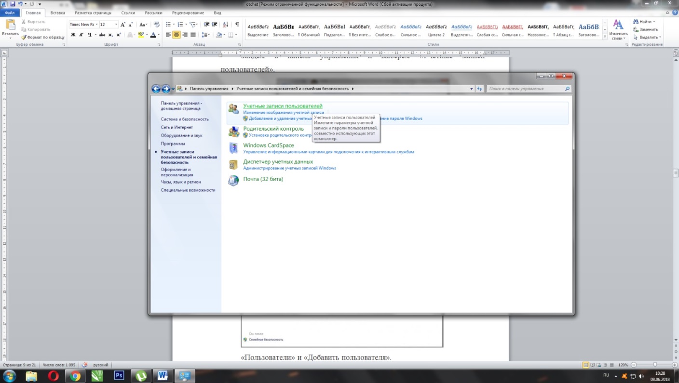Viewport: 679px width, 383px height.
Task: Click the shading paint bucket icon
Action: [x=219, y=35]
